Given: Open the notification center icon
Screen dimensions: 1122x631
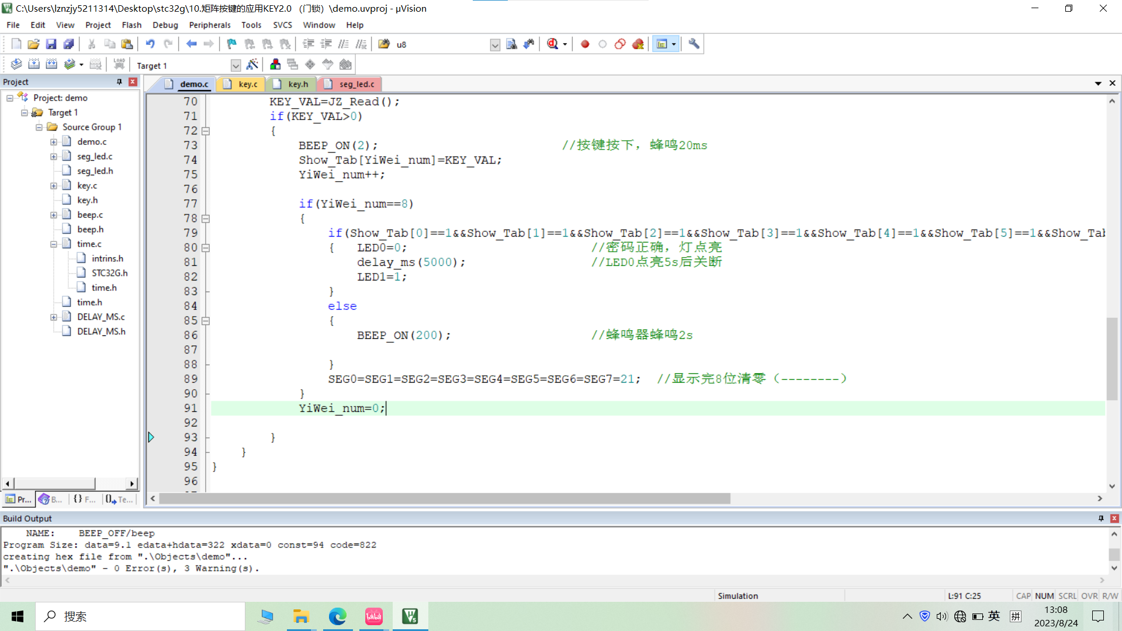Looking at the screenshot, I should pos(1098,616).
